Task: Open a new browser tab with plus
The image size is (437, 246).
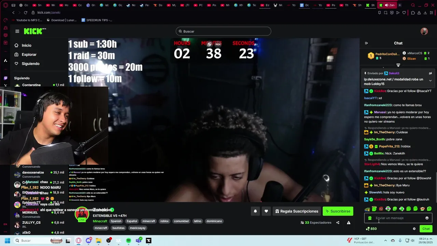Action: [x=400, y=5]
